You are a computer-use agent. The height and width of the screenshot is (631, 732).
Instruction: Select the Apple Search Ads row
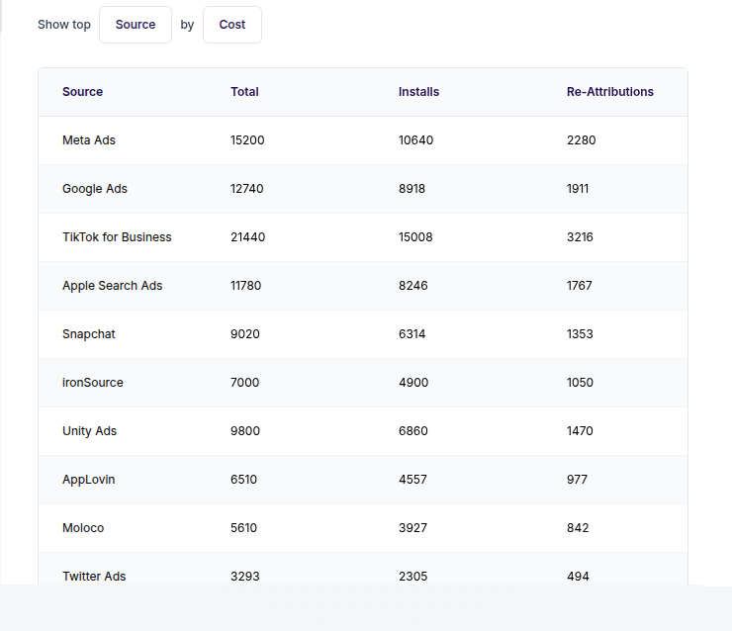[x=363, y=286]
